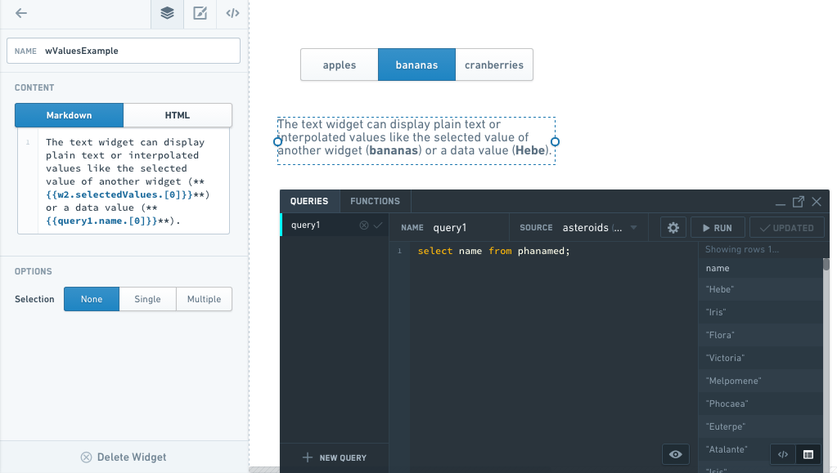
Task: Choose the cranberries button
Action: [494, 65]
